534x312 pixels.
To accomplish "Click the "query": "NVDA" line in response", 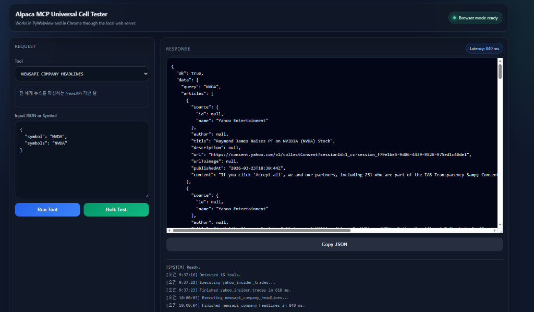I will [x=201, y=87].
